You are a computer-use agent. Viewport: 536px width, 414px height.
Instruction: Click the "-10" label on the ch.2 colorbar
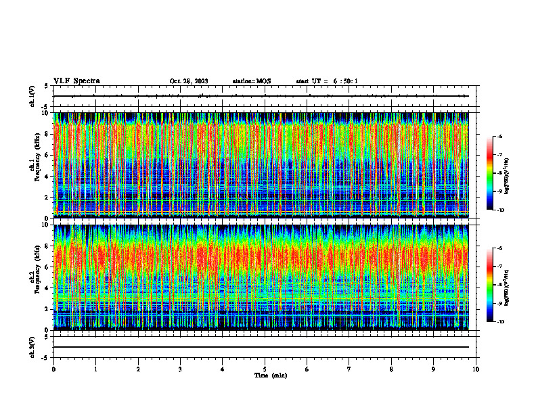click(501, 322)
